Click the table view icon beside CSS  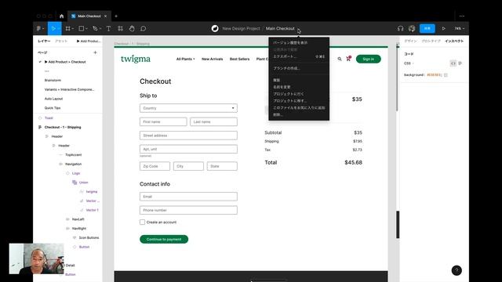pyautogui.click(x=460, y=63)
